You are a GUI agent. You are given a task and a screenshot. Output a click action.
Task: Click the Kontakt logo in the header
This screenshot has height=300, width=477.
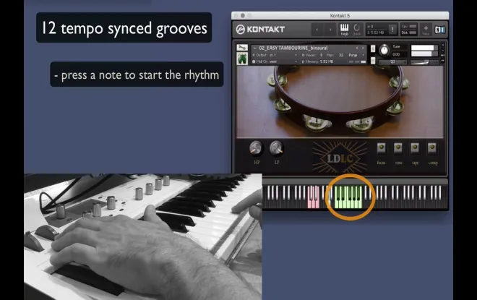click(260, 29)
